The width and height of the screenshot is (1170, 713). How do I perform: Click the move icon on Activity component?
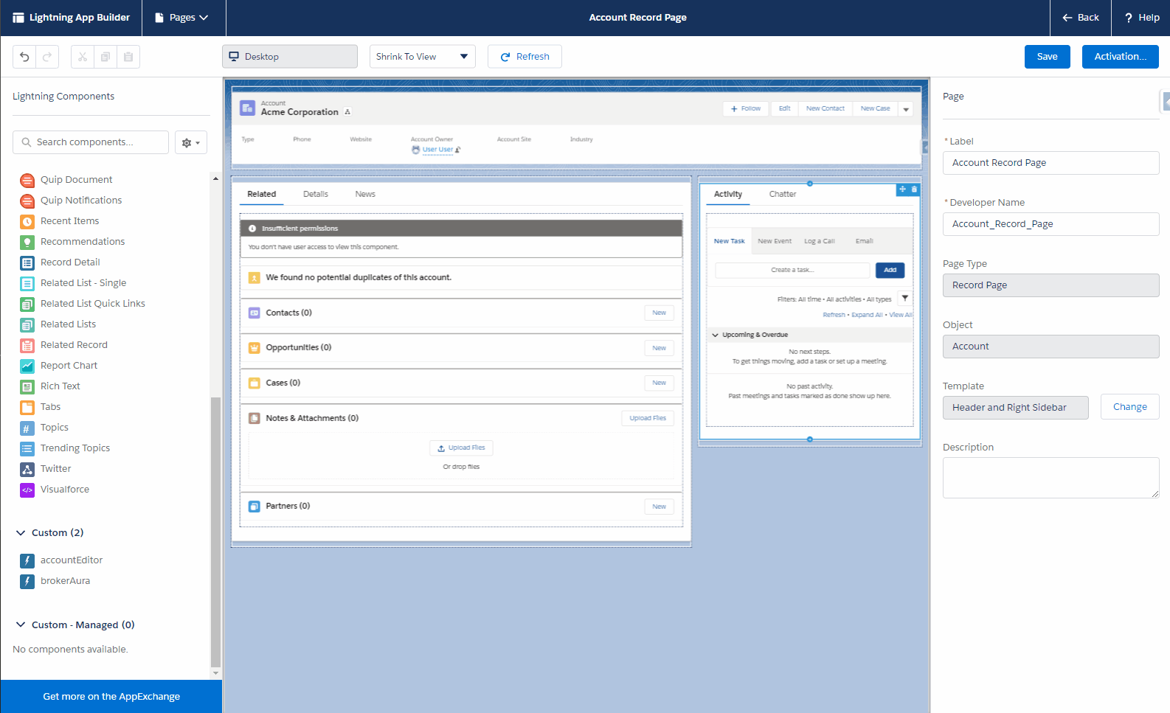click(x=902, y=189)
